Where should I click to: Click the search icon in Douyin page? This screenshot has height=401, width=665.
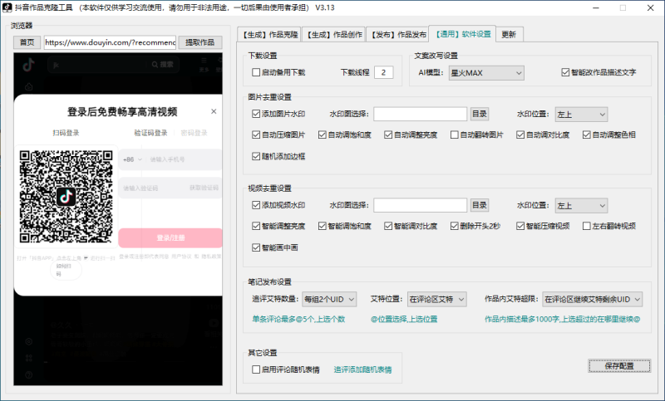155,65
